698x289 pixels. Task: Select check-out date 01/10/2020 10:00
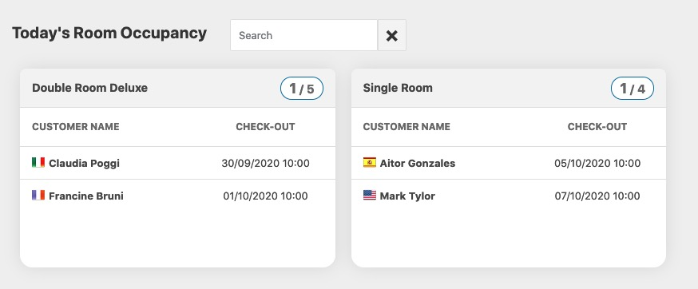click(x=265, y=196)
